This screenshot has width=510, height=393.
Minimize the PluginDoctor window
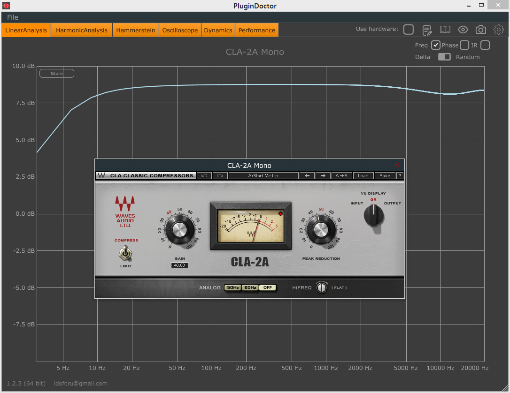pyautogui.click(x=469, y=6)
